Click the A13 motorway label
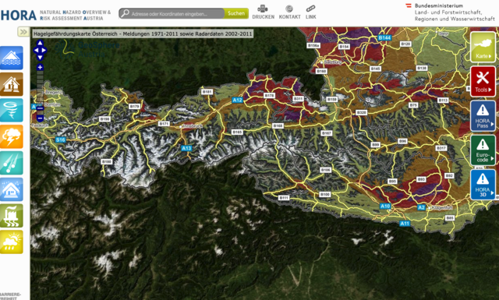Screen dimensions: 499x300 pos(186,148)
